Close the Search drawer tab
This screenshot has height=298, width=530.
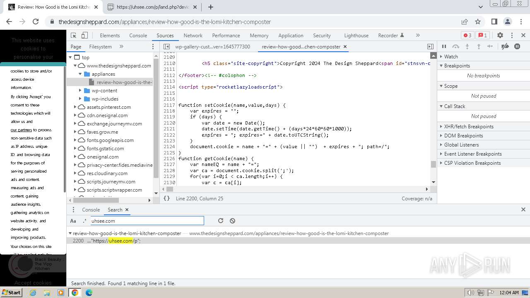(x=127, y=210)
